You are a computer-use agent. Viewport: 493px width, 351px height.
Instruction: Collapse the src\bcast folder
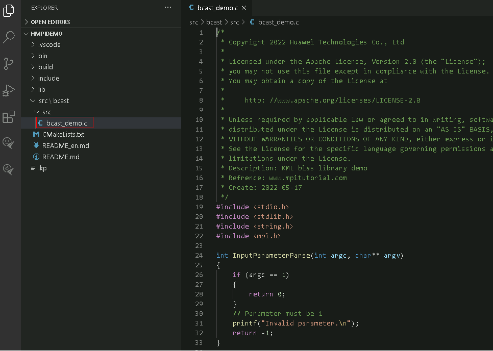(54, 101)
